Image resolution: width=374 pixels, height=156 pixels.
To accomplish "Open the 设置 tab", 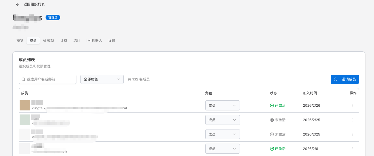I will tap(112, 41).
